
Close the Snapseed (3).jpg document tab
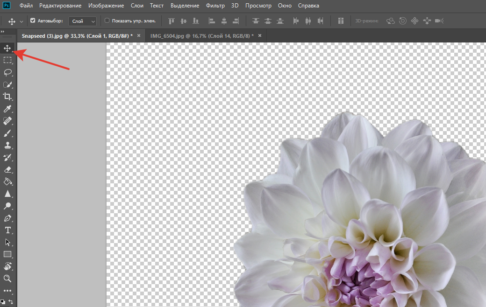139,35
